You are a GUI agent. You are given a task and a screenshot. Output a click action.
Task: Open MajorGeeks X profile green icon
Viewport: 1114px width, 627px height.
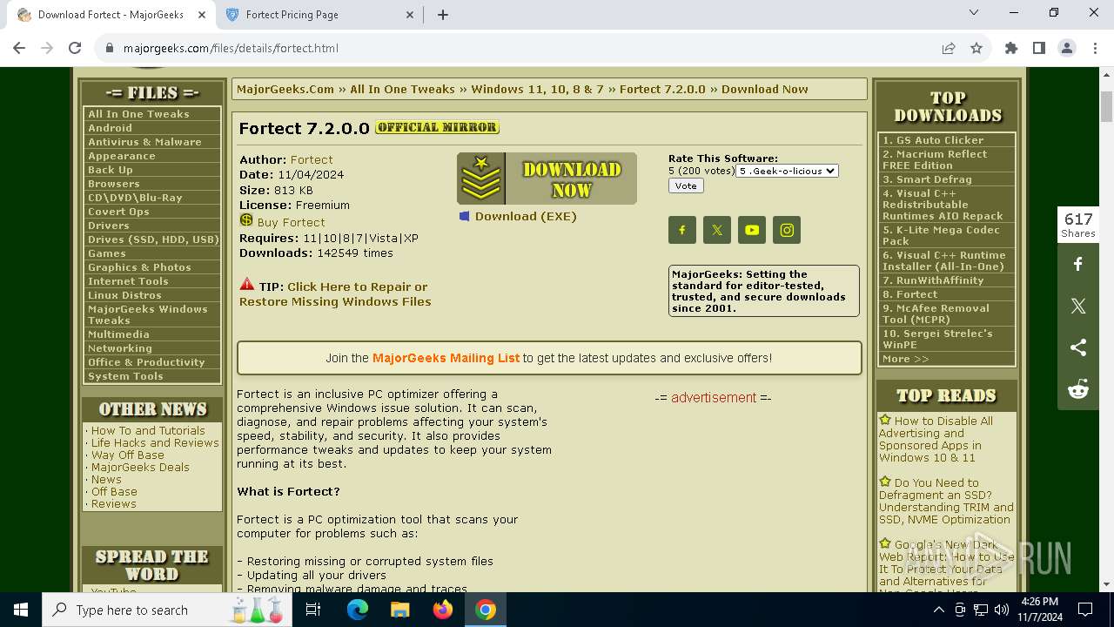point(717,230)
